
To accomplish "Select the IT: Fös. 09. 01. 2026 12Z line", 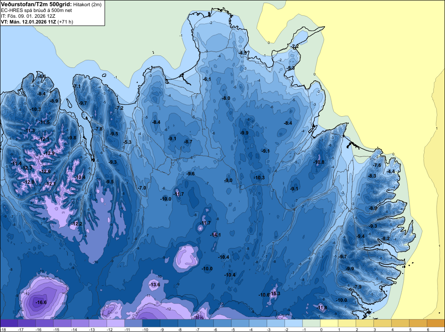I will click(28, 16).
